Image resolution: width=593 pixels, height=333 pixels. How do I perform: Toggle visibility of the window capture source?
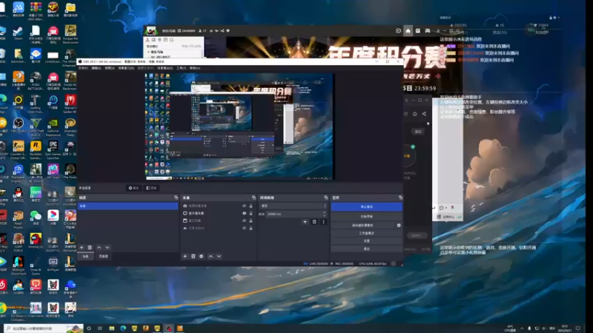click(244, 221)
